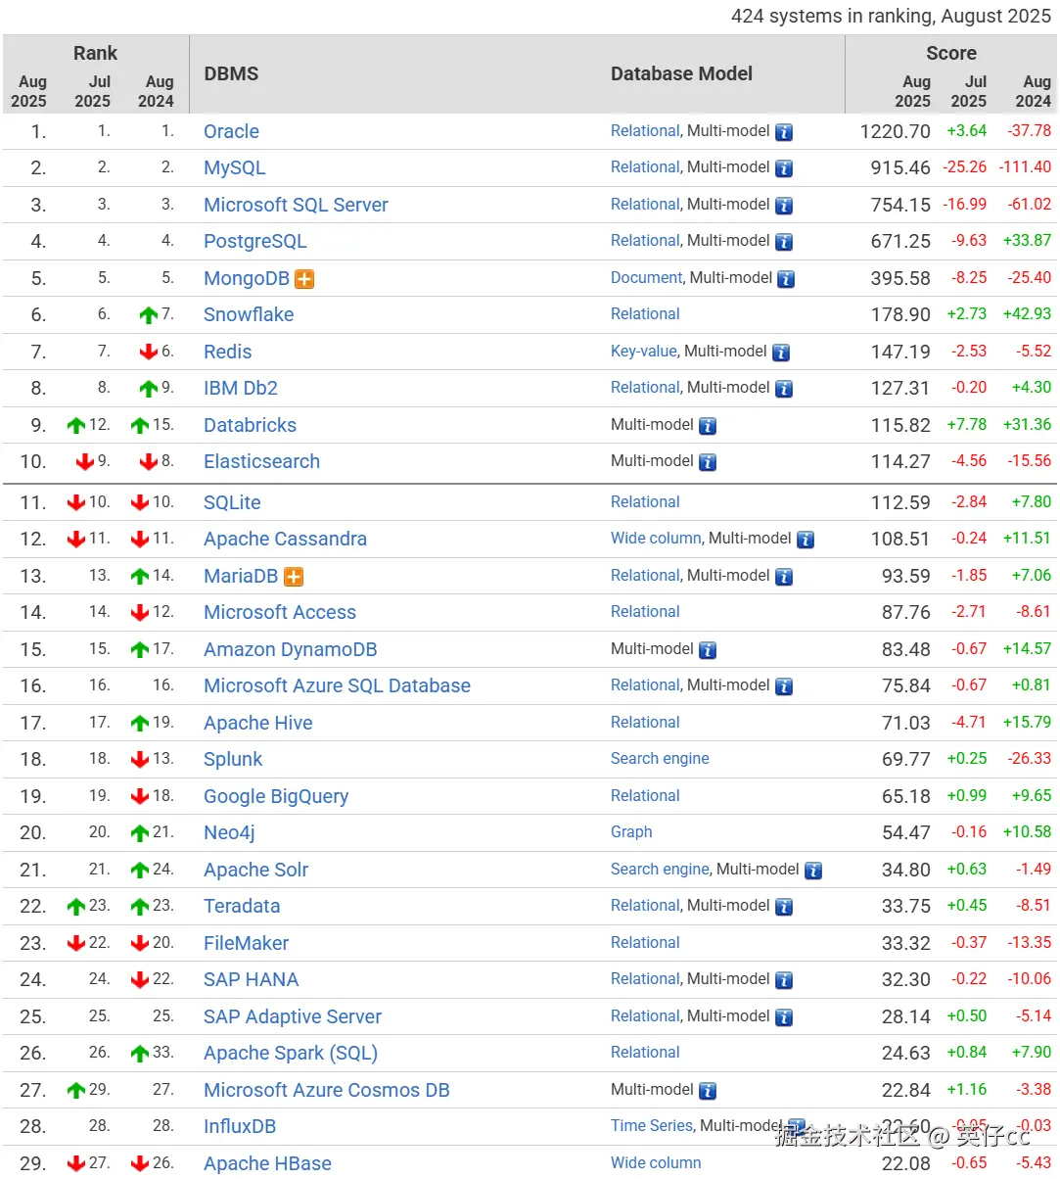Click the info icon in the PostgreSQL row
This screenshot has height=1179, width=1060.
tap(784, 242)
